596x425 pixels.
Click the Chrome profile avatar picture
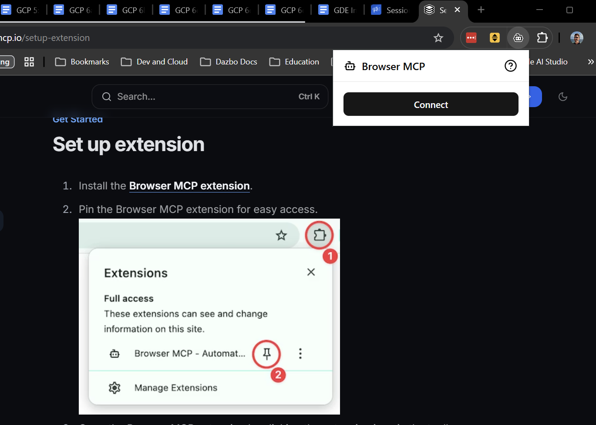pyautogui.click(x=576, y=38)
